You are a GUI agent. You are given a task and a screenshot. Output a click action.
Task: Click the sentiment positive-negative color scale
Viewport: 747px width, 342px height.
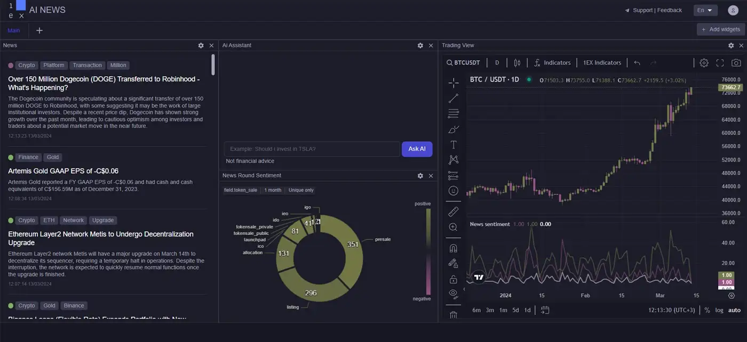point(428,251)
